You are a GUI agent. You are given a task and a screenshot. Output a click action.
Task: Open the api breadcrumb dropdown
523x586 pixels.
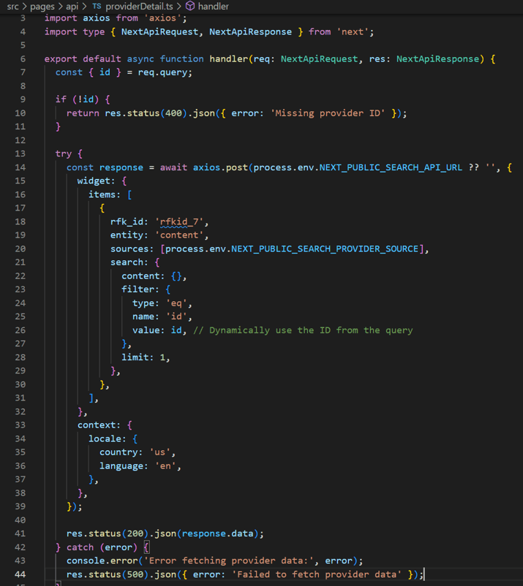[72, 6]
